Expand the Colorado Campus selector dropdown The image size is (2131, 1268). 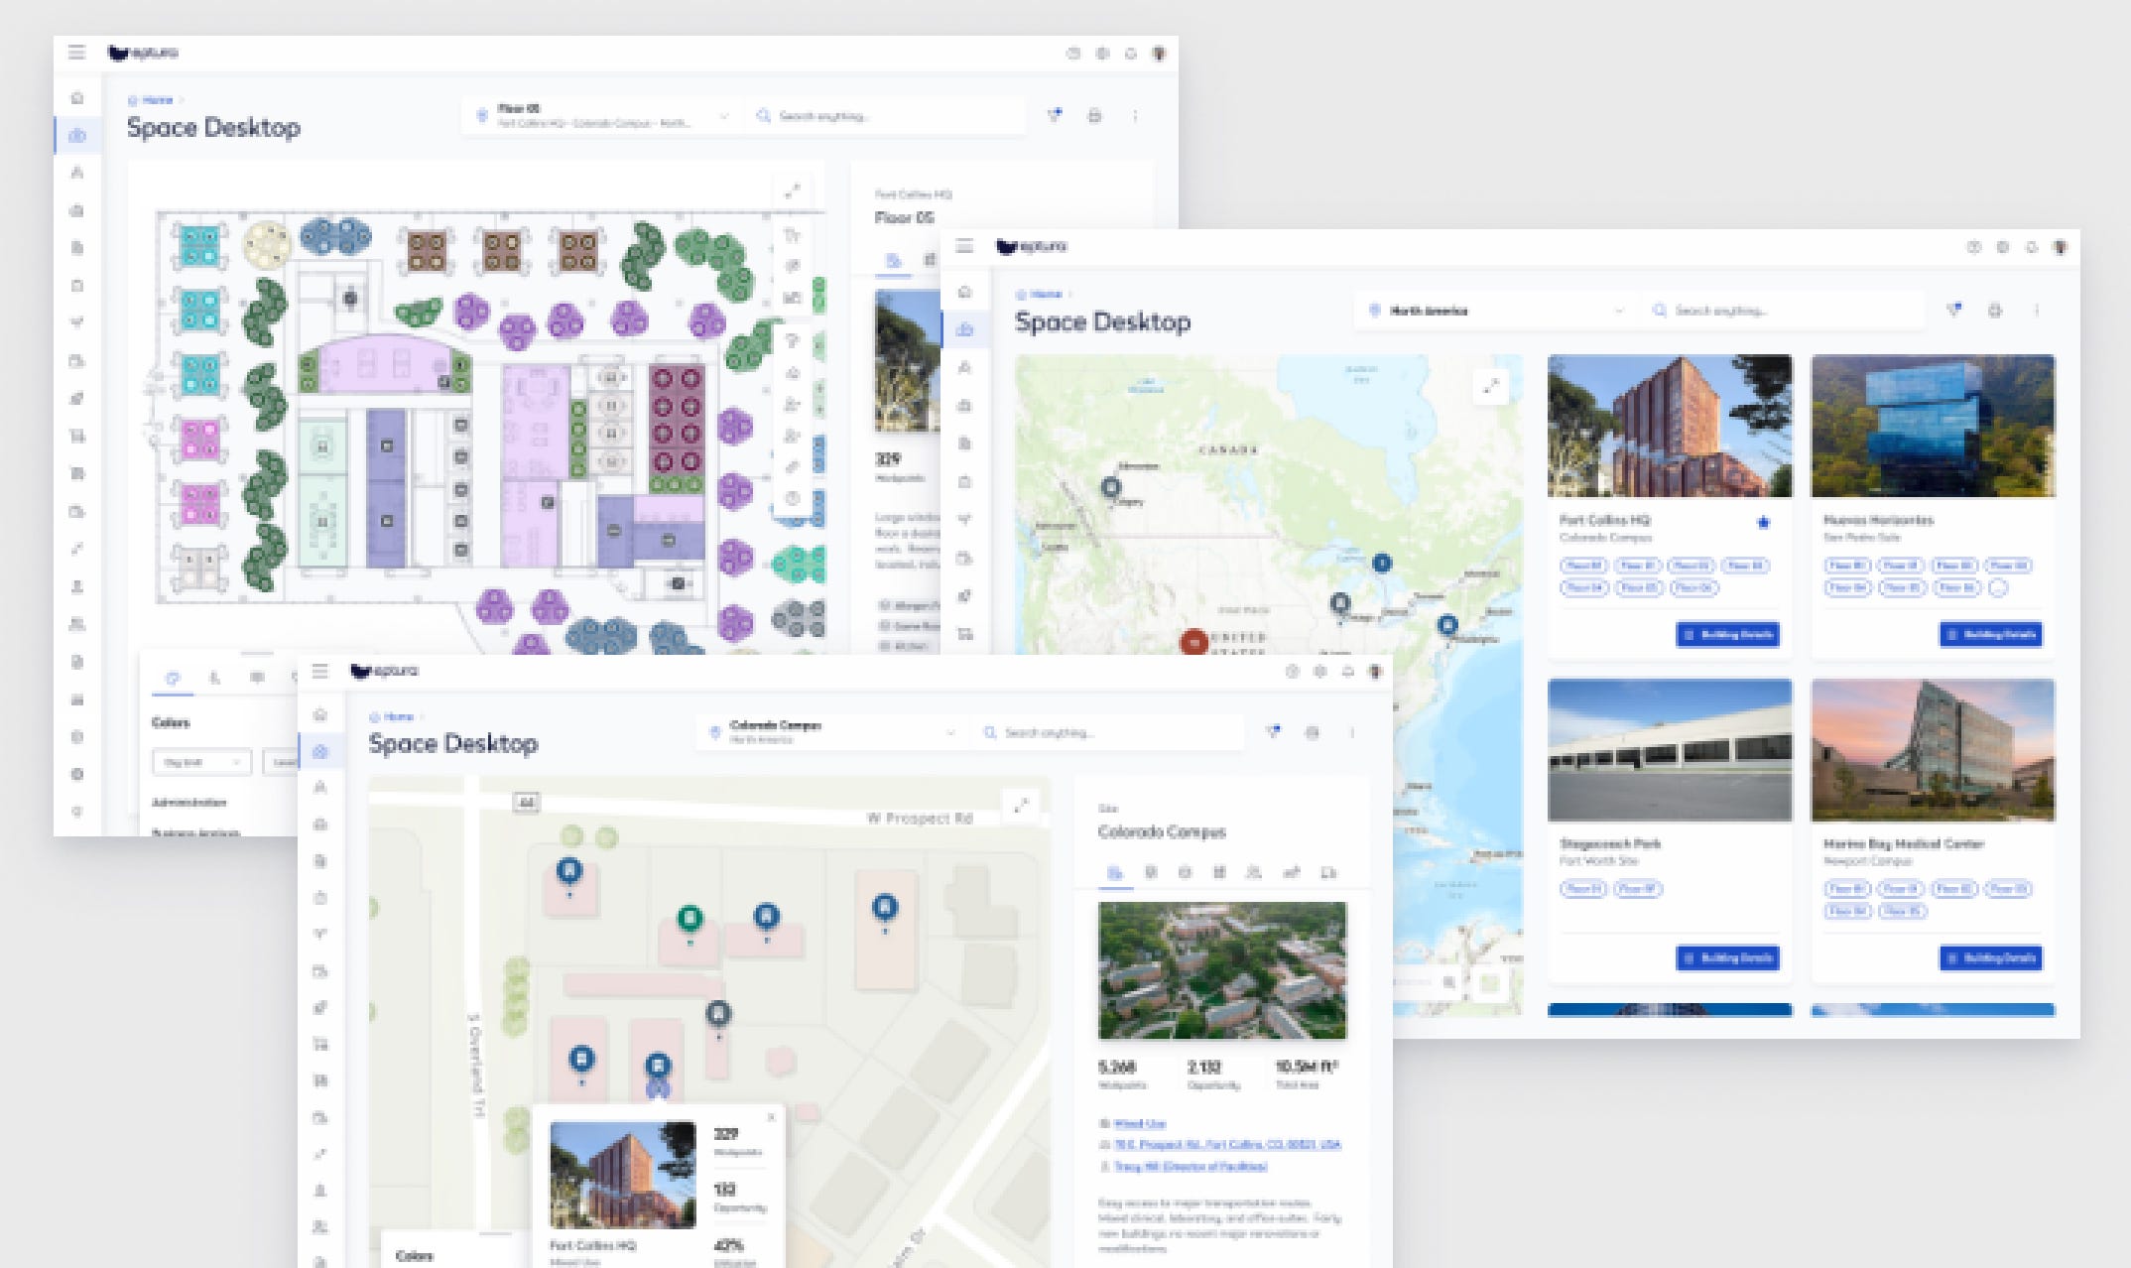833,732
